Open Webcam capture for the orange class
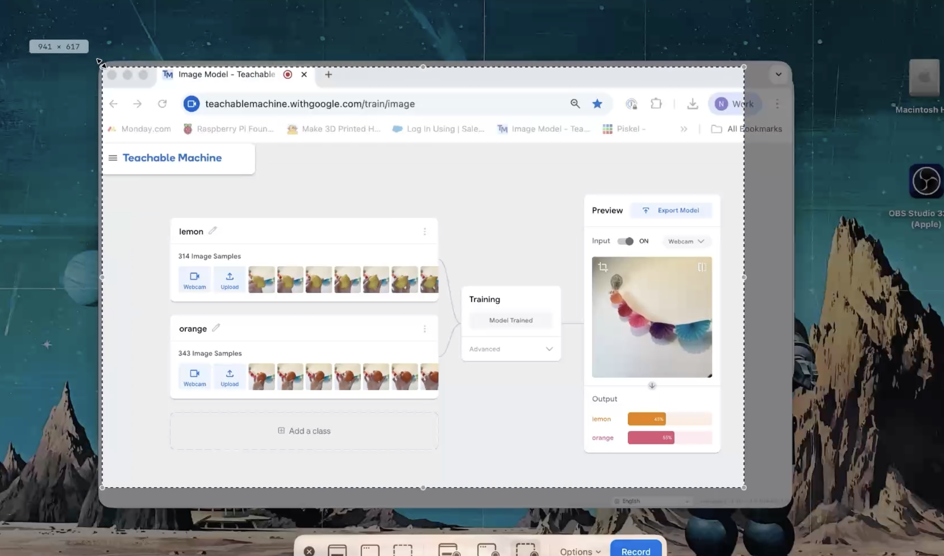 point(194,376)
